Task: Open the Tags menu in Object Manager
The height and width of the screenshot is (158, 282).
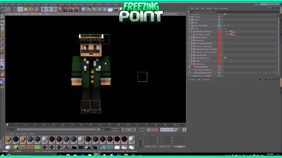Action: pyautogui.click(x=215, y=8)
